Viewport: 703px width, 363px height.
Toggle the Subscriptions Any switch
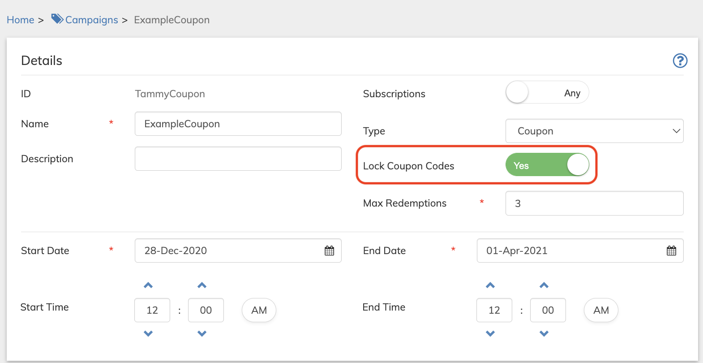coord(547,92)
